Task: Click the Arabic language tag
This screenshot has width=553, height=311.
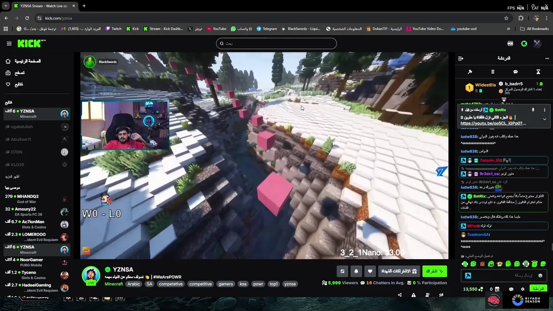Action: click(133, 284)
